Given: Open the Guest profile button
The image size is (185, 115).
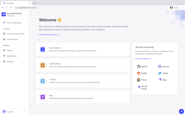Looking at the screenshot, I should pyautogui.click(x=174, y=8).
